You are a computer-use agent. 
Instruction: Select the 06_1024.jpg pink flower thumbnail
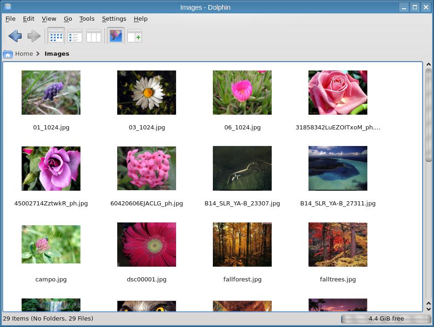coord(242,93)
